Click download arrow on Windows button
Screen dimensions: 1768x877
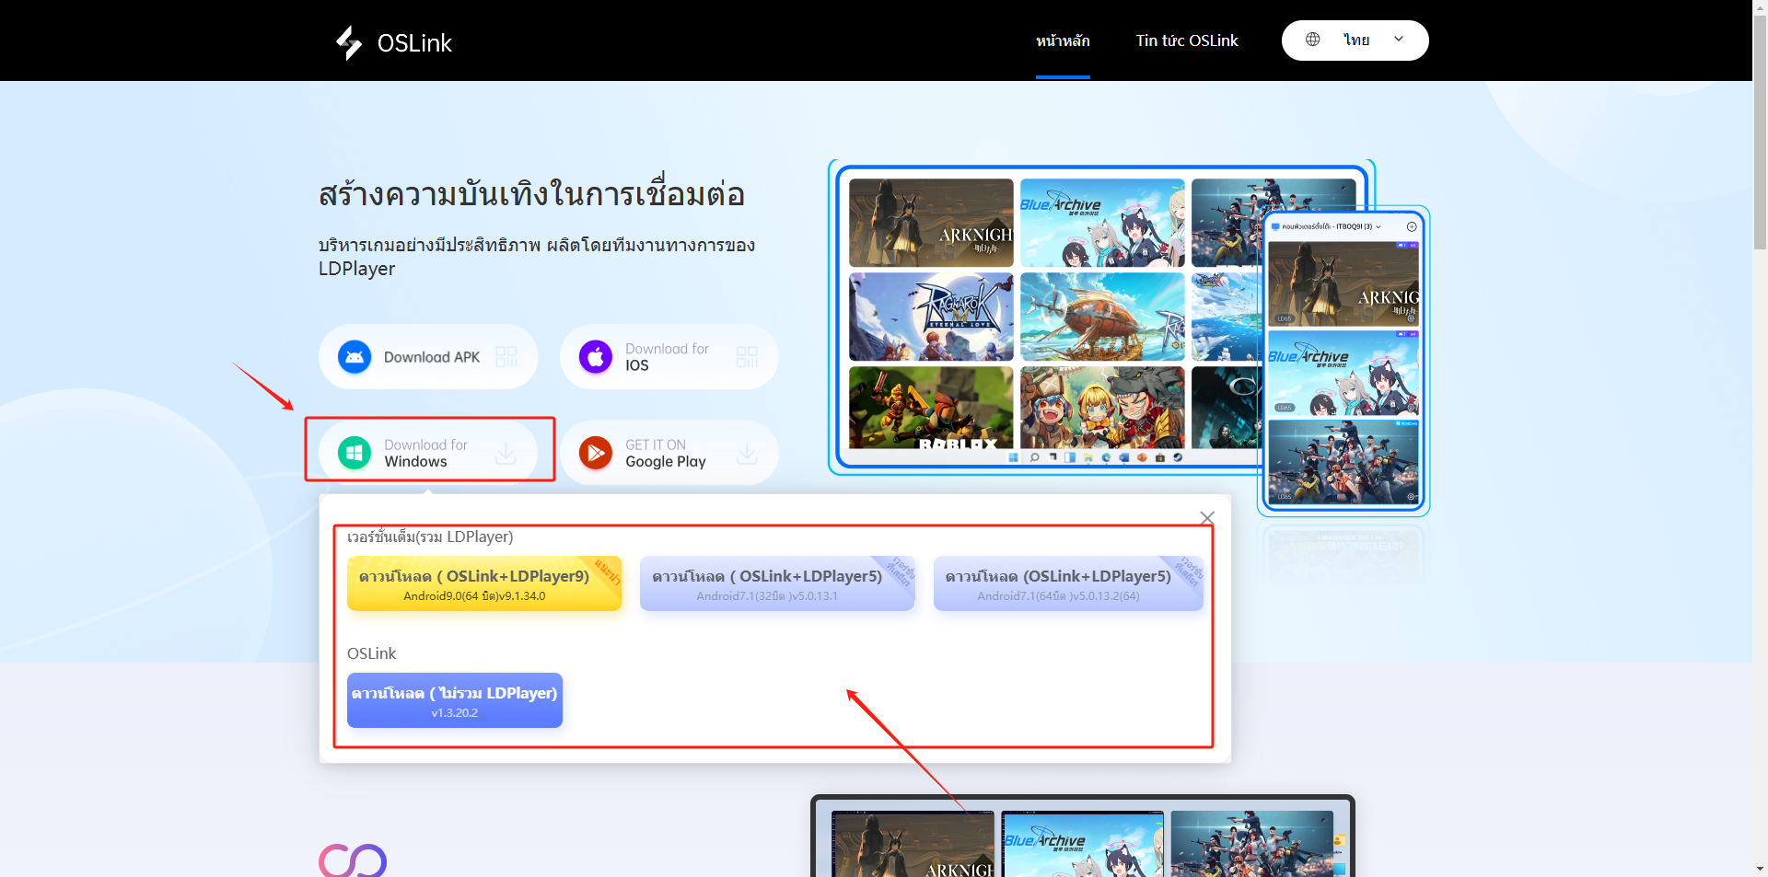pos(506,453)
